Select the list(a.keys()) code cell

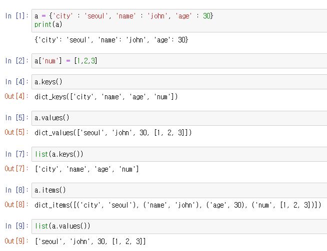pos(179,154)
